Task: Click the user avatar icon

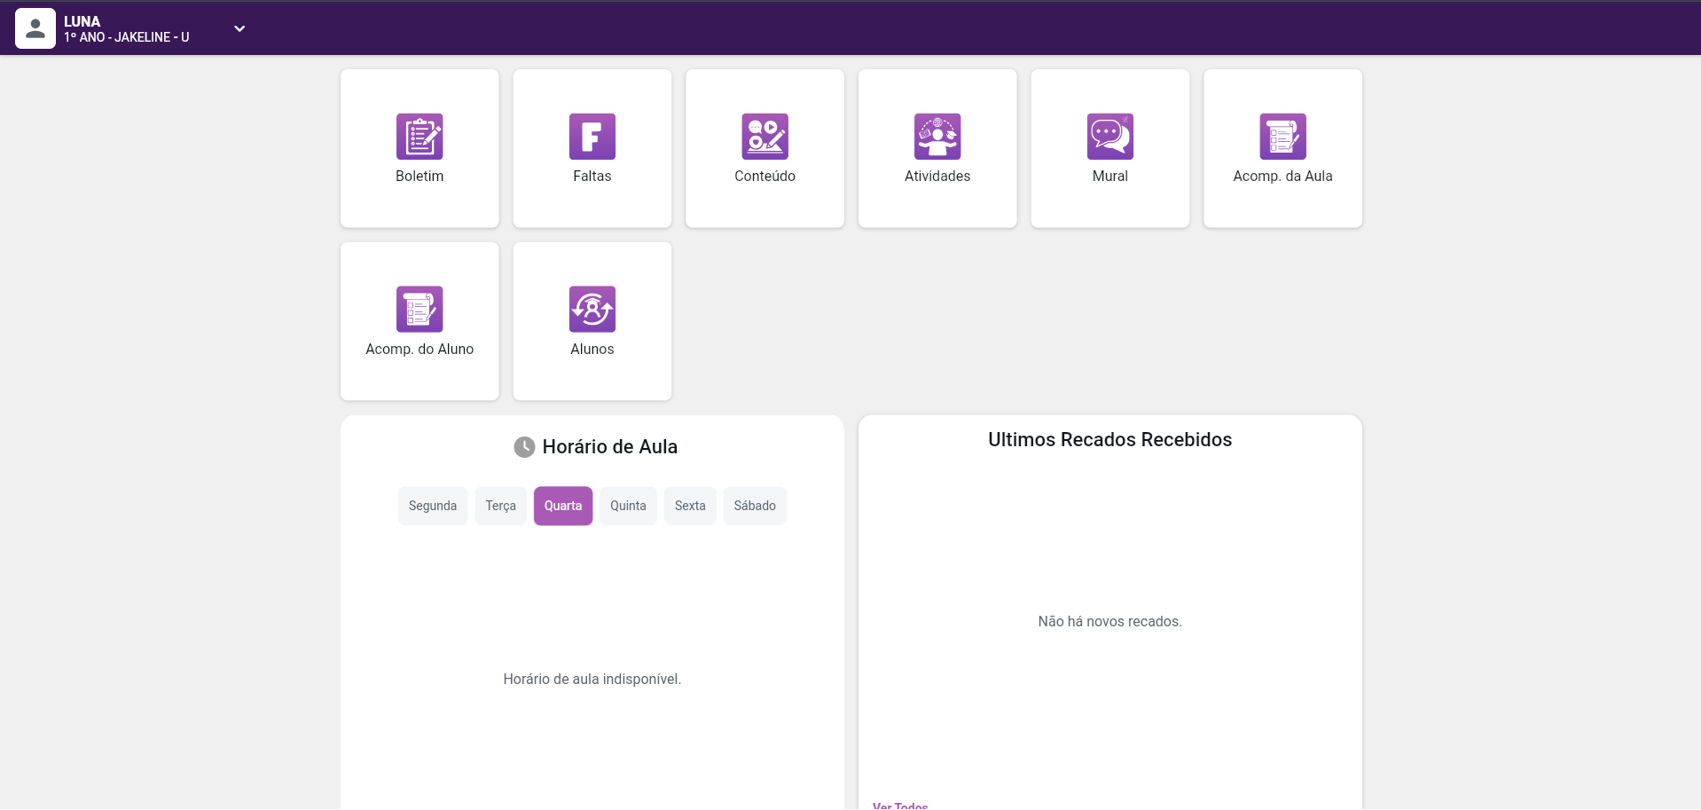Action: click(35, 28)
